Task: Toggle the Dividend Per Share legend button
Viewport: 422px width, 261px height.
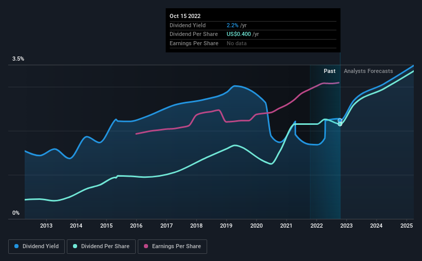Action: point(101,247)
